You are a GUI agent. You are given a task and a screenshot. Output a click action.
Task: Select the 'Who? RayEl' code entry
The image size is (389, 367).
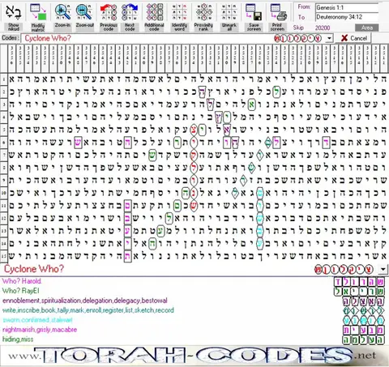21,291
